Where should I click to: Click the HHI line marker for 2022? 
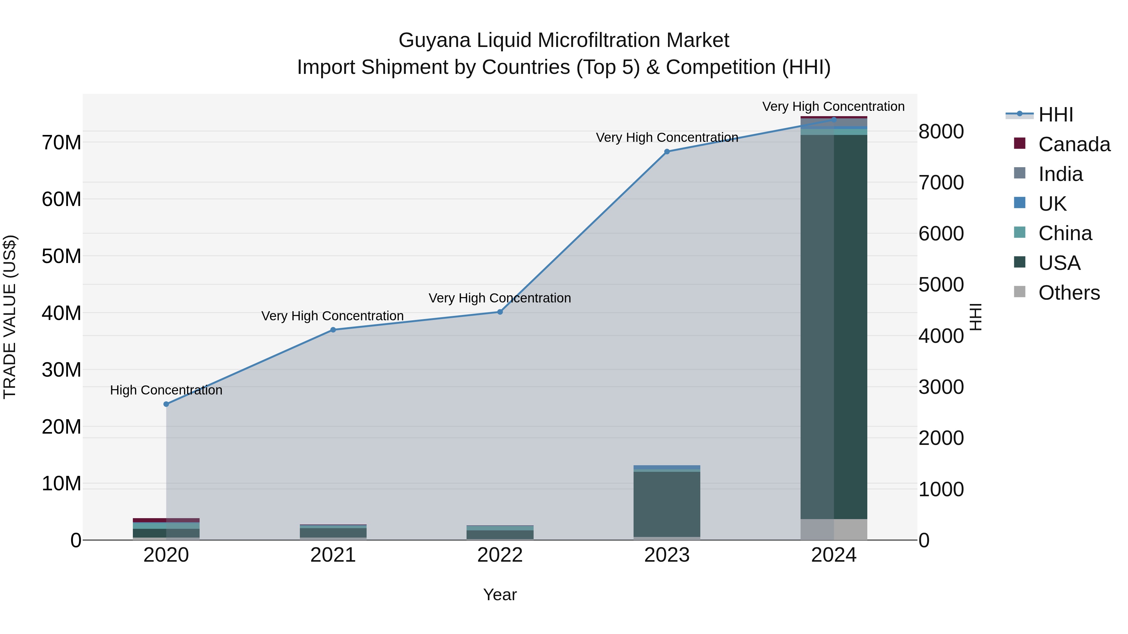[500, 312]
